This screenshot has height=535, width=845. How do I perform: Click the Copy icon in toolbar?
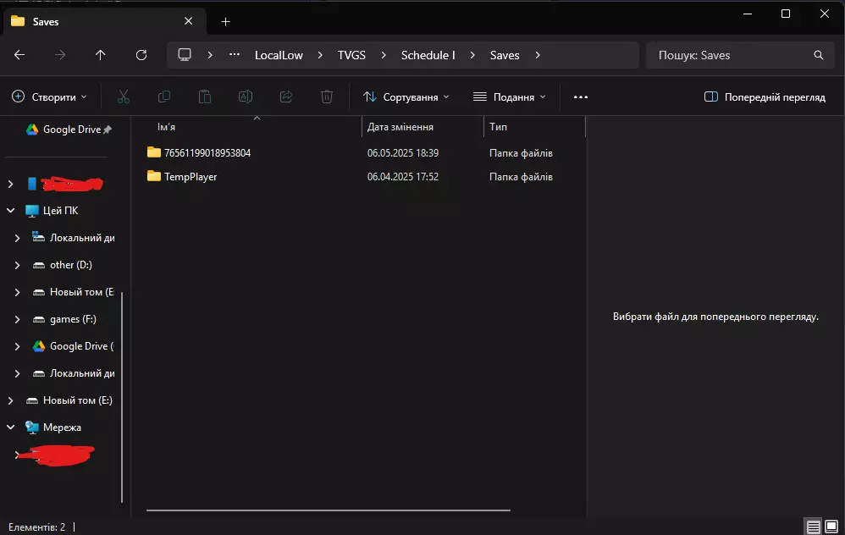pyautogui.click(x=164, y=97)
